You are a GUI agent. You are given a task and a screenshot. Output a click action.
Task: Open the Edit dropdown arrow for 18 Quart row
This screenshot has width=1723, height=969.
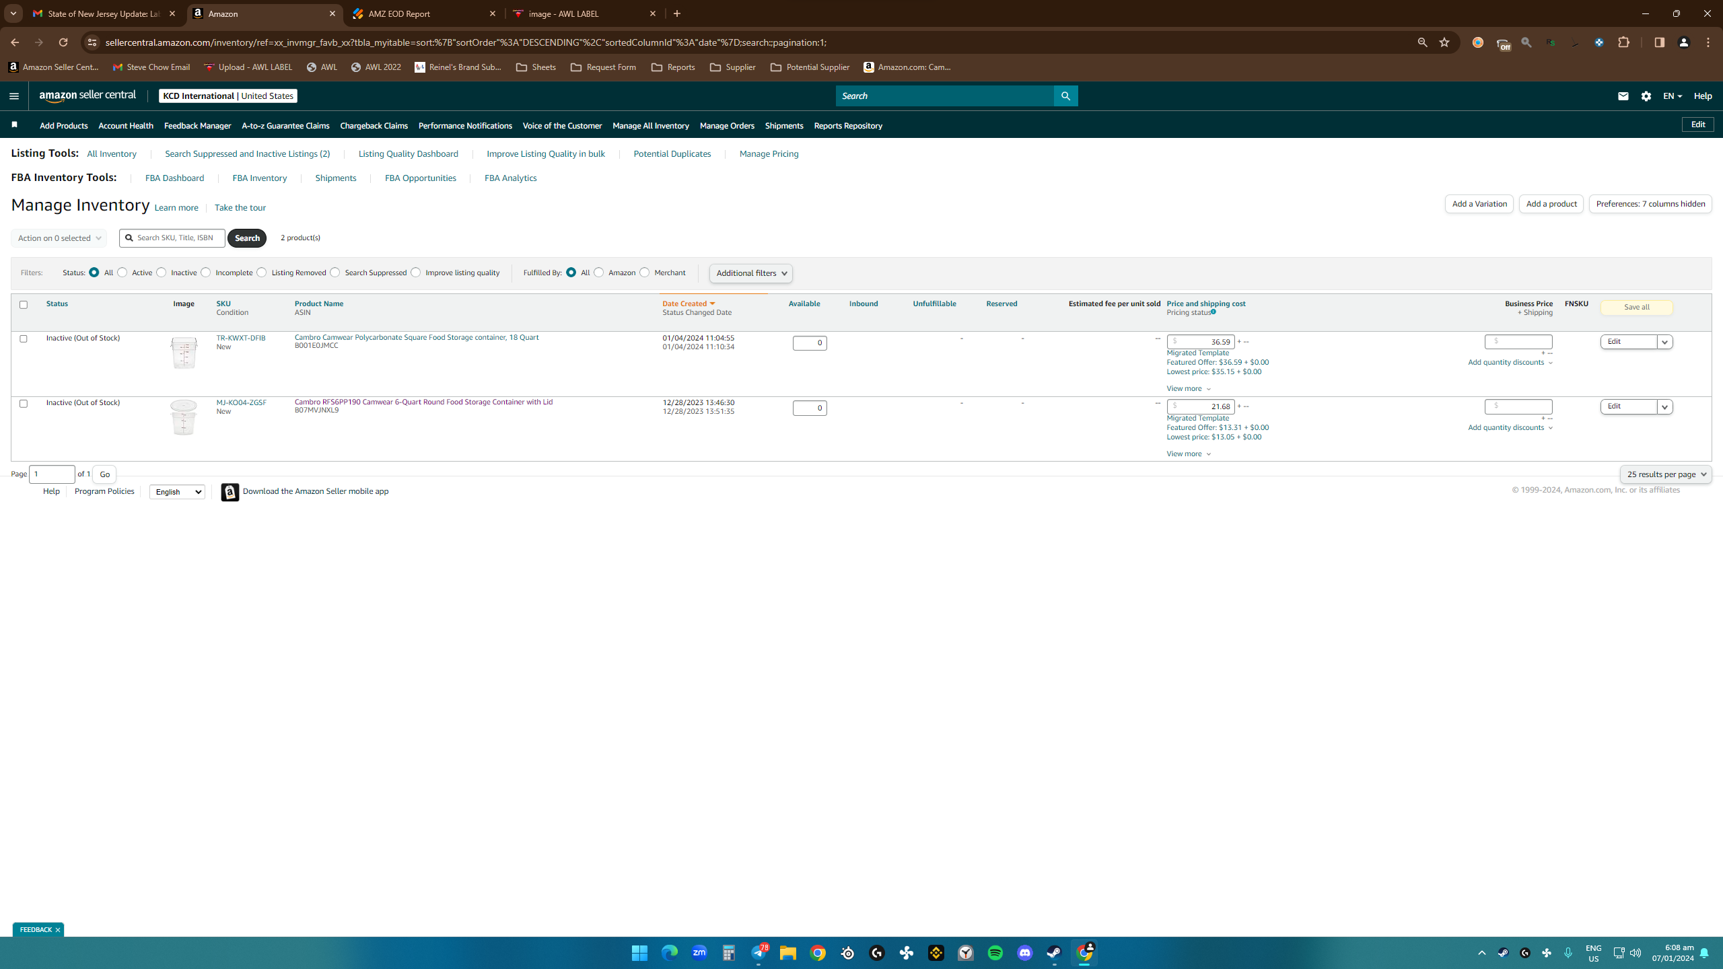point(1665,342)
